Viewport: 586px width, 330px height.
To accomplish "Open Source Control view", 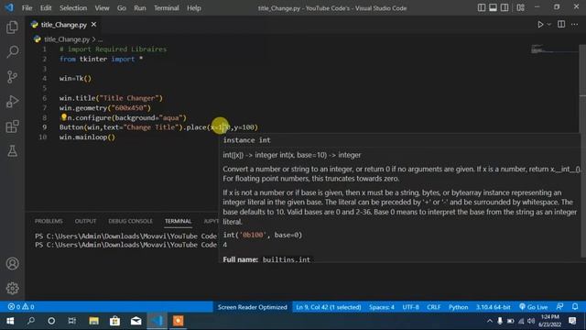I will click(x=12, y=77).
